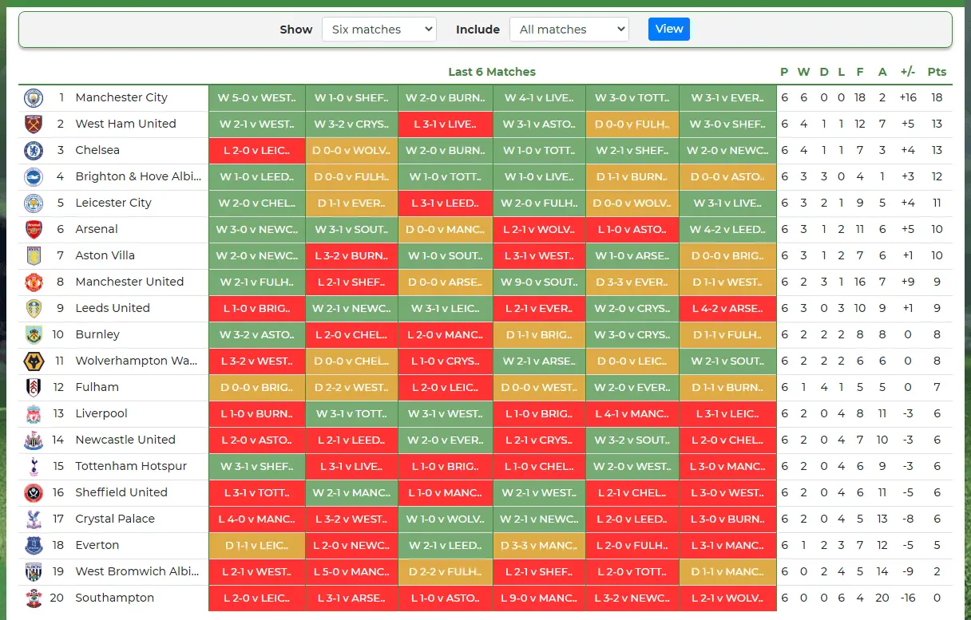
Task: Open Manchester City team link
Action: (x=121, y=97)
